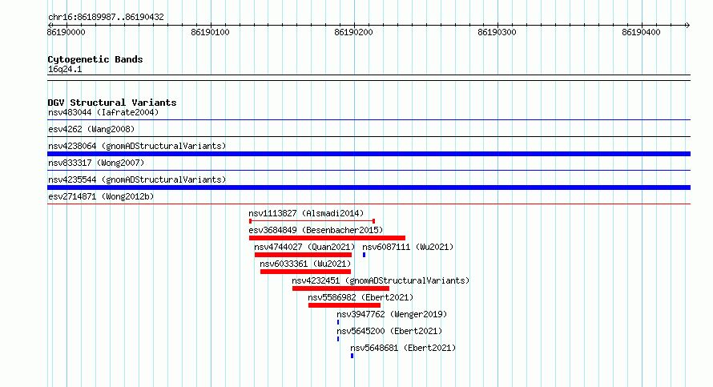Select the 16q24.1 cytogenetic band label
Image resolution: width=713 pixels, height=387 pixels.
(65, 69)
